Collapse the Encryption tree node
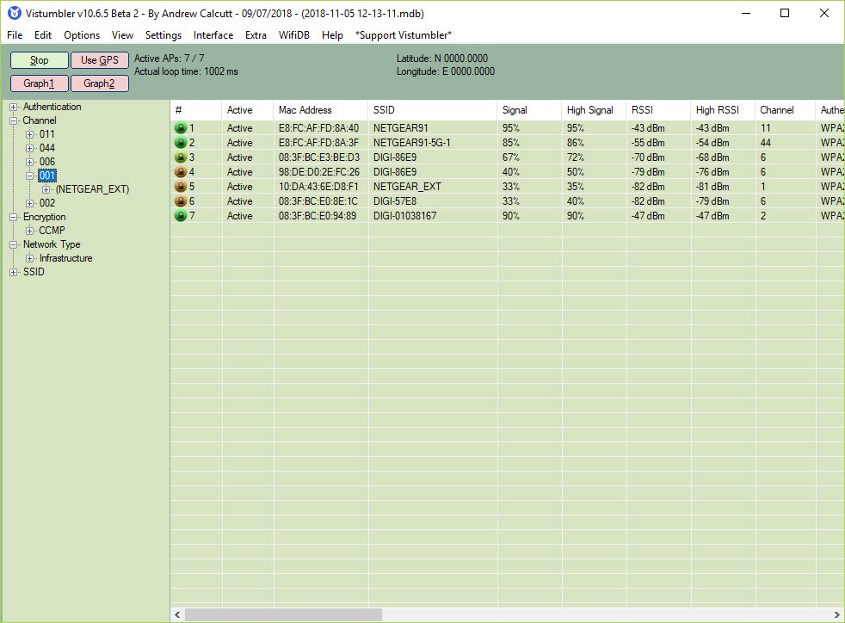845x623 pixels. click(14, 217)
